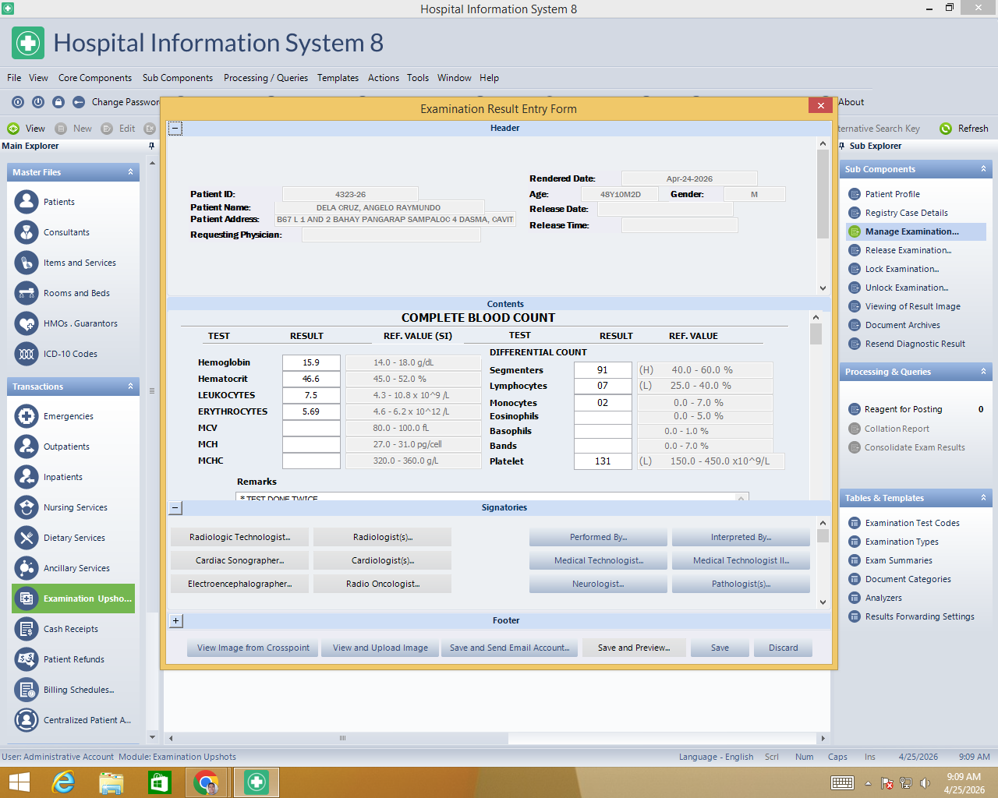Collapse the Processing & Queries panel
Viewport: 998px width, 798px height.
coord(983,372)
